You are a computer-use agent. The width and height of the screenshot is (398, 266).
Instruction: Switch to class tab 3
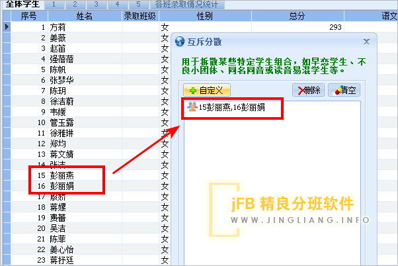[x=97, y=4]
